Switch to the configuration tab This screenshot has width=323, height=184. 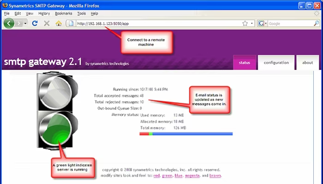[x=276, y=63]
